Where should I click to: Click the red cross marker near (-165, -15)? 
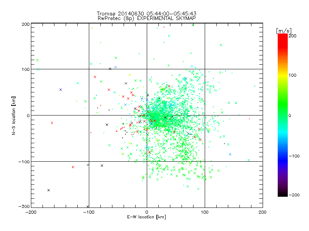(52, 123)
